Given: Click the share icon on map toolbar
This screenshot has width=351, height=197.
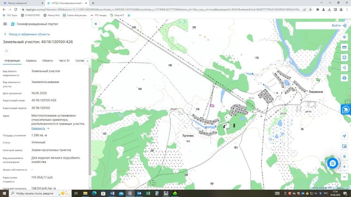Looking at the screenshot, I should pos(344,68).
